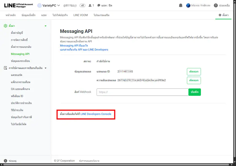236x166 pixels.
Task: Select ข้อมูลลงทะเบียน in the sidebar
Action: coord(20,61)
